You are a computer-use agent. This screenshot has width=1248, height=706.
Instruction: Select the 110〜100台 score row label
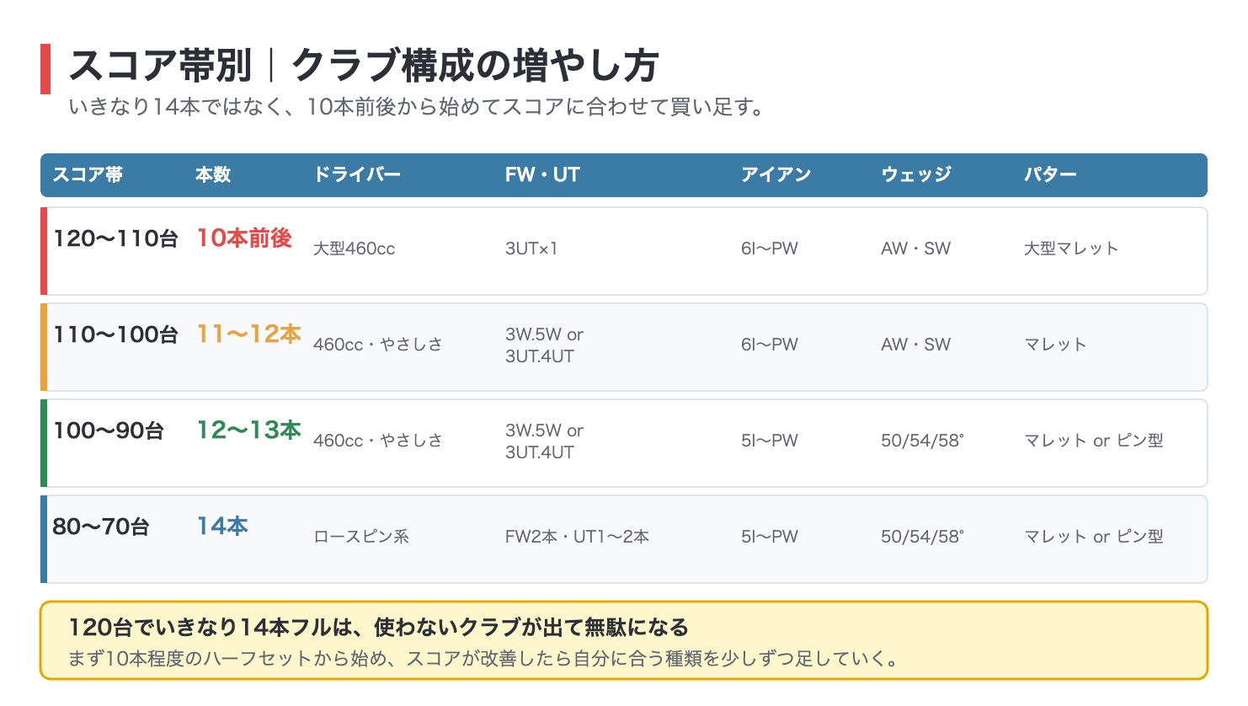pos(116,334)
